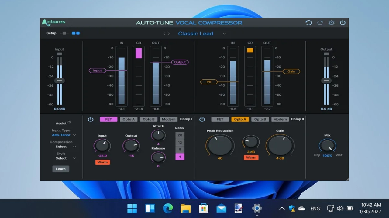Image resolution: width=389 pixels, height=218 pixels.
Task: Click the small 3 dB knob
Action: pyautogui.click(x=251, y=142)
